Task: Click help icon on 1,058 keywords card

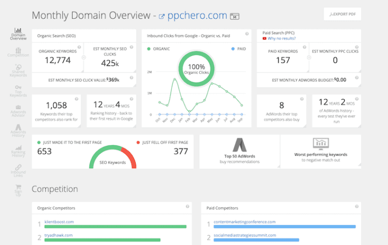Action: tap(76, 99)
